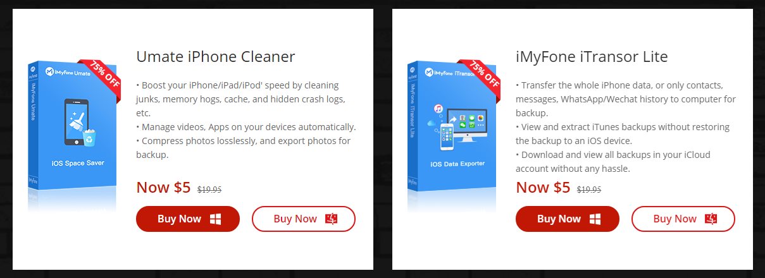The height and width of the screenshot is (278, 765).
Task: Click Mac Finder icon in Umate buy button
Action: point(332,219)
